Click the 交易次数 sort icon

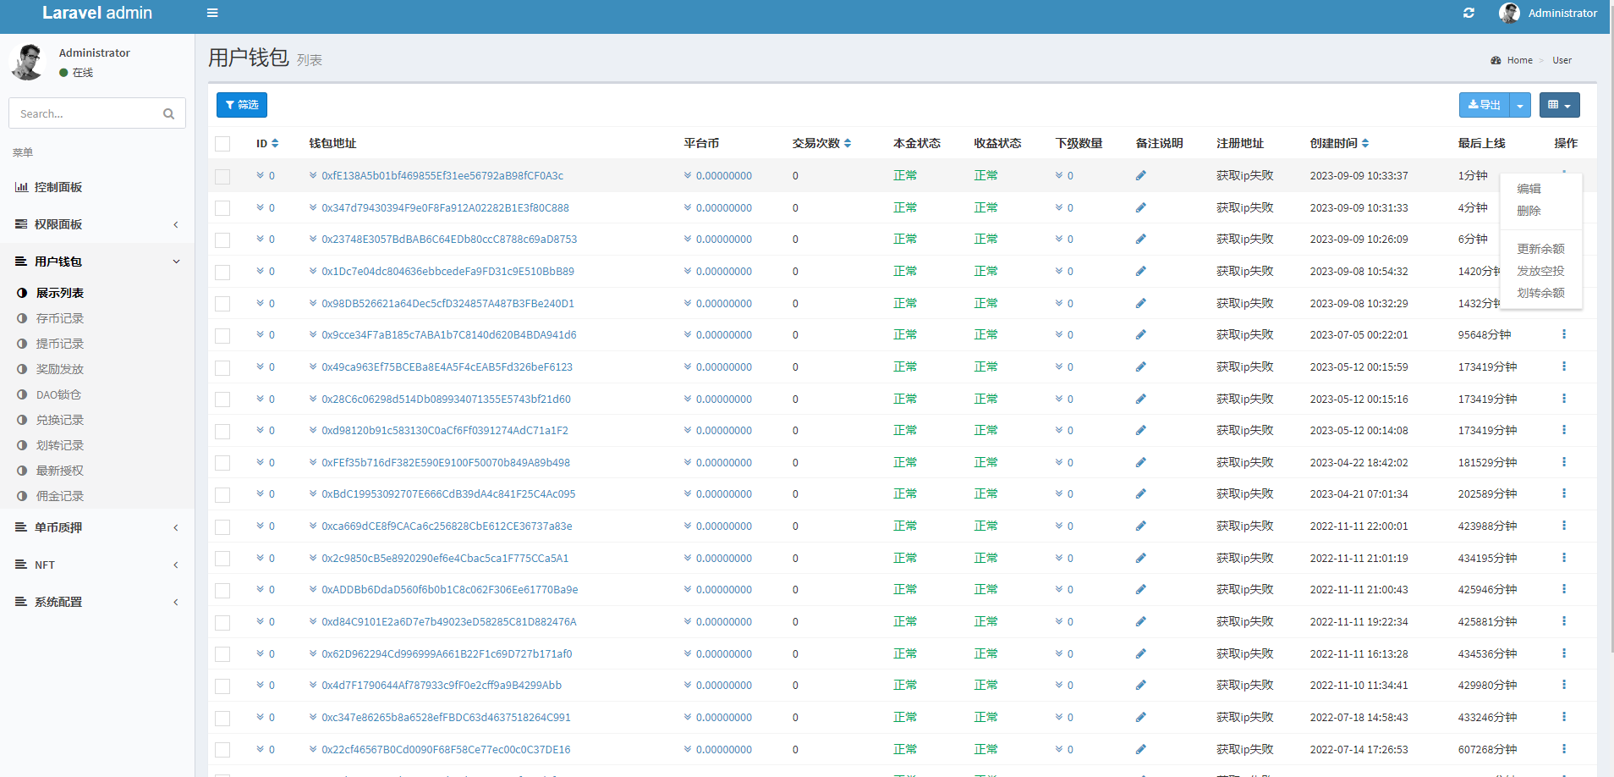click(x=848, y=143)
